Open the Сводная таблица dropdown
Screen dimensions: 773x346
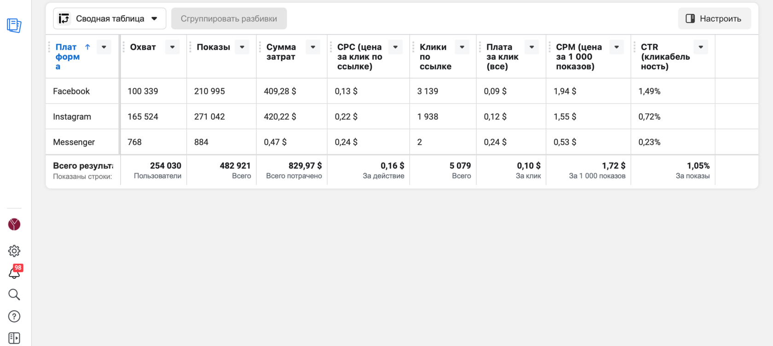[110, 19]
